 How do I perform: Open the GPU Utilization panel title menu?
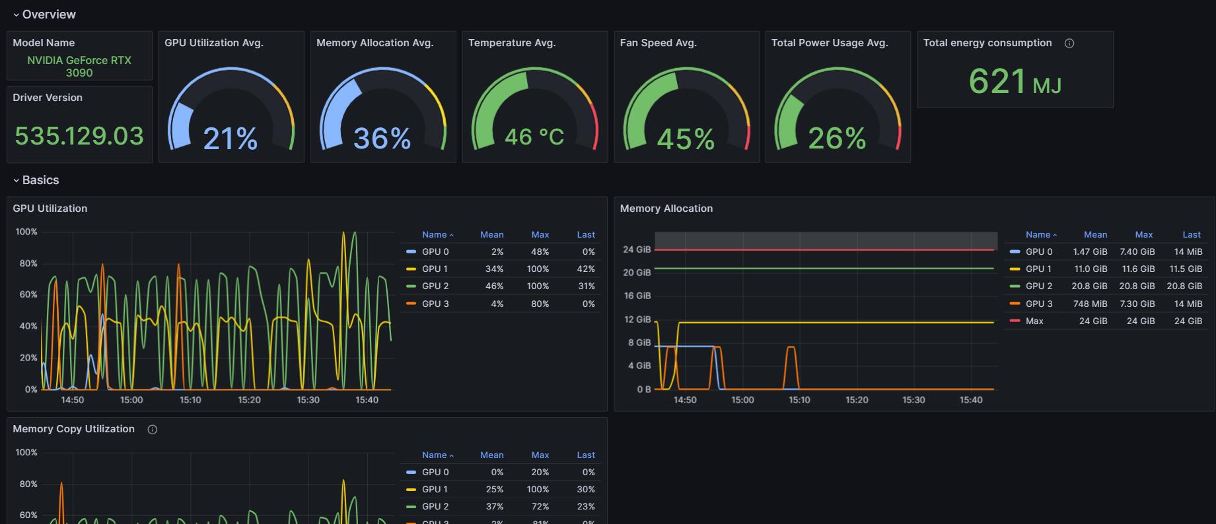click(50, 208)
